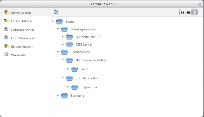Screen dimensions: 204x117
Task: Click the Englisch 5a folder icon
Action: (x=75, y=87)
